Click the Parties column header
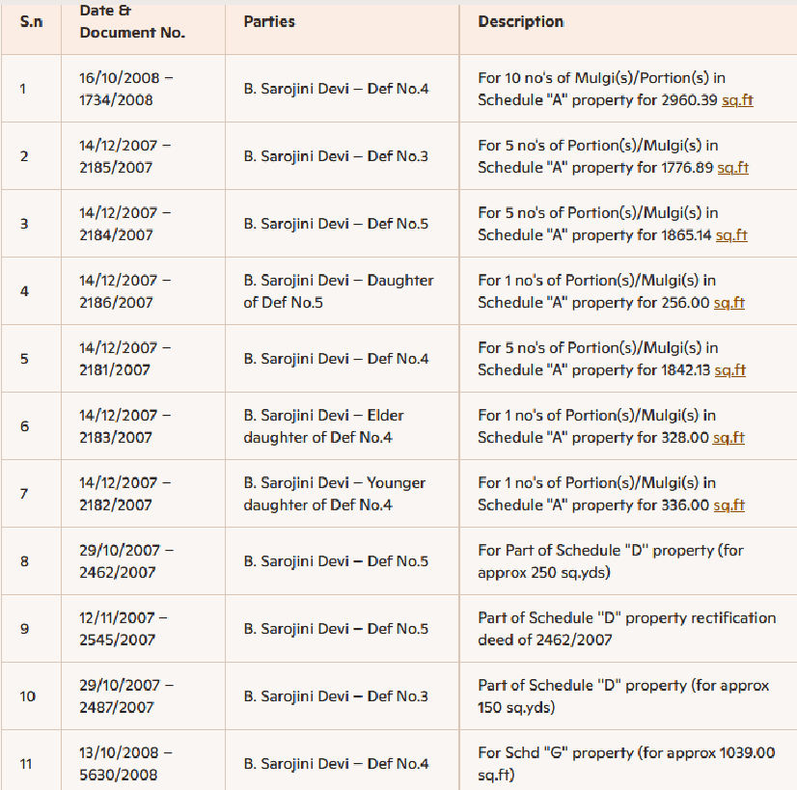797x790 pixels. click(269, 21)
